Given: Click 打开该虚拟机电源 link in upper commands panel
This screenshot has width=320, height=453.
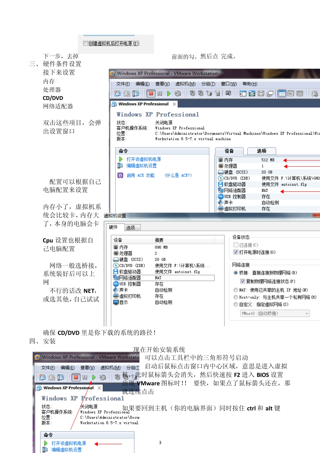Looking at the screenshot, I should (x=144, y=159).
